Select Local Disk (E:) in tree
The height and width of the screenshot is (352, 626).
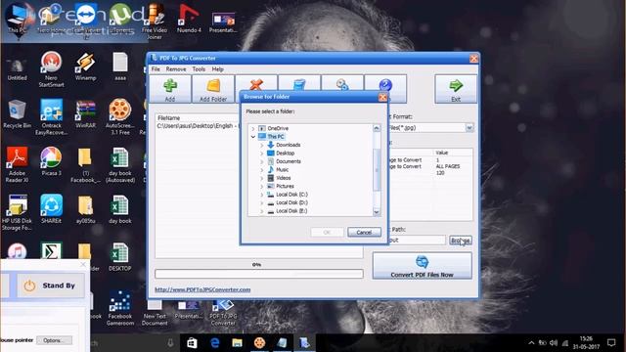coord(291,211)
